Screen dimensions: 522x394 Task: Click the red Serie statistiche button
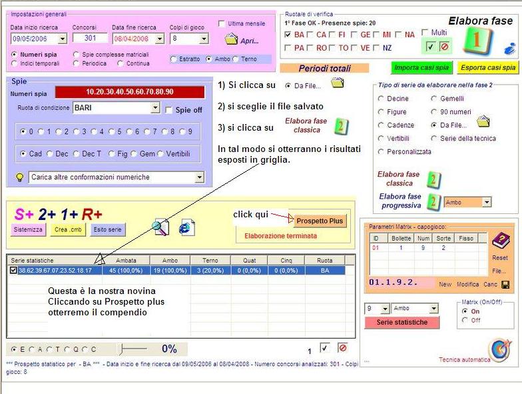[402, 323]
